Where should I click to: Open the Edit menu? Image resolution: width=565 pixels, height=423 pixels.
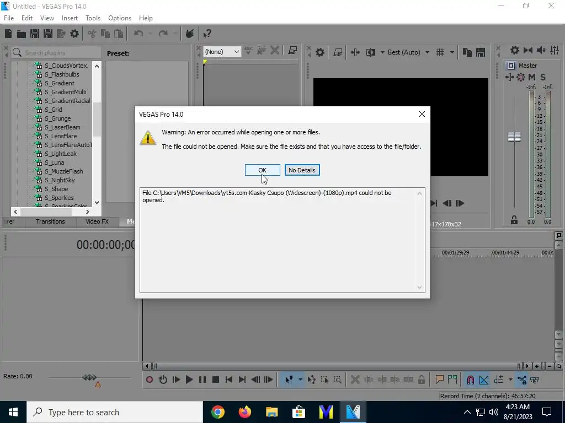click(x=26, y=18)
